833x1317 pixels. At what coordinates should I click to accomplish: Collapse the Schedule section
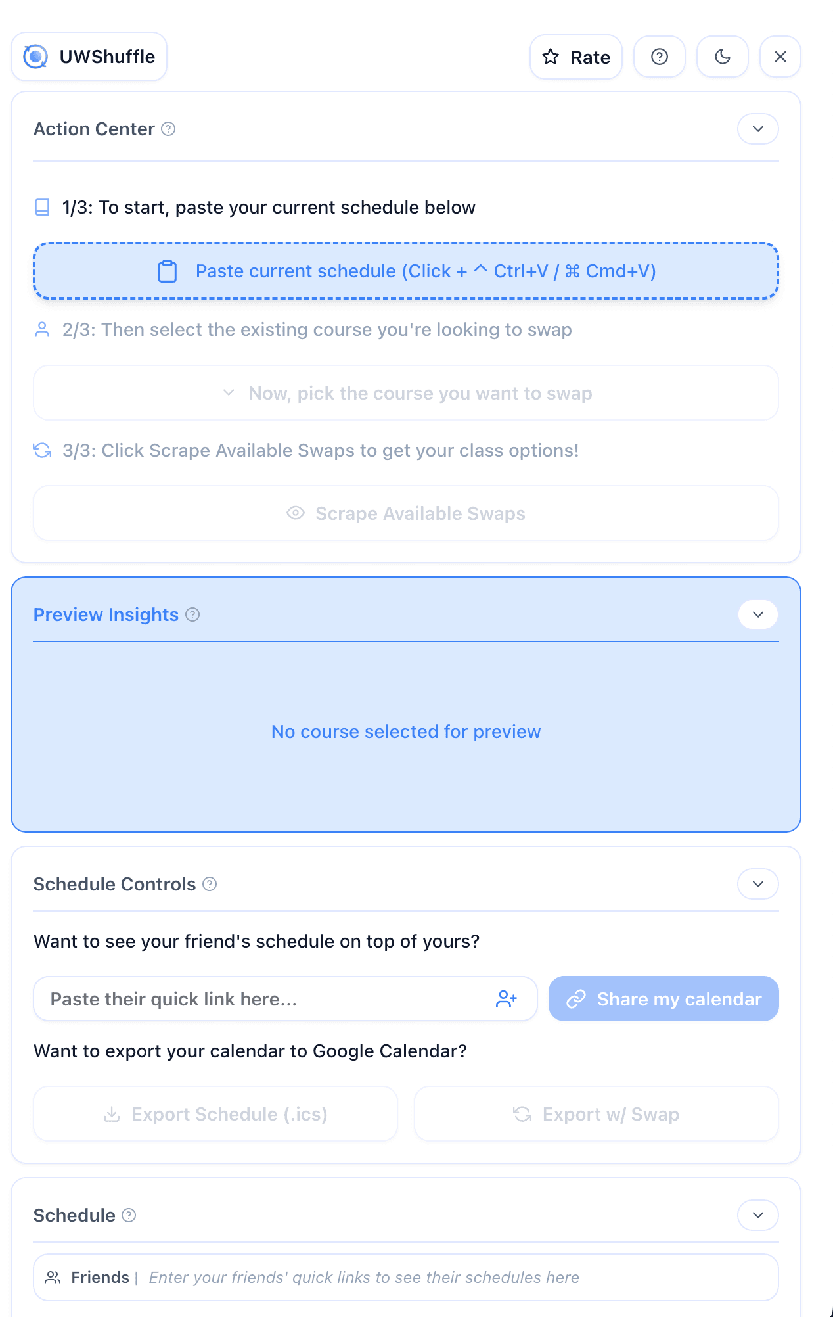[757, 1215]
